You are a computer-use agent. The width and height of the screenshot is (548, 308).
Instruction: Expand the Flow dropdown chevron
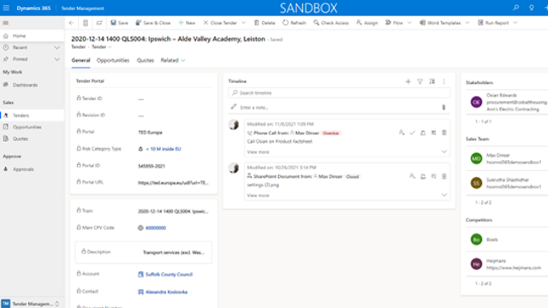coord(409,23)
